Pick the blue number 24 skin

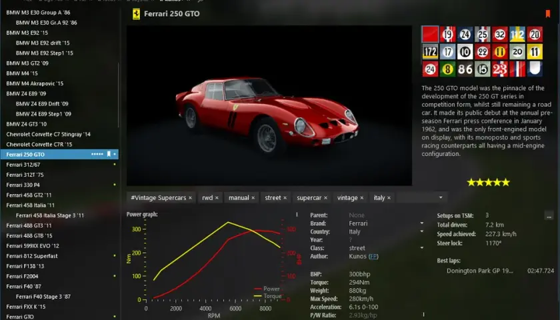[465, 34]
